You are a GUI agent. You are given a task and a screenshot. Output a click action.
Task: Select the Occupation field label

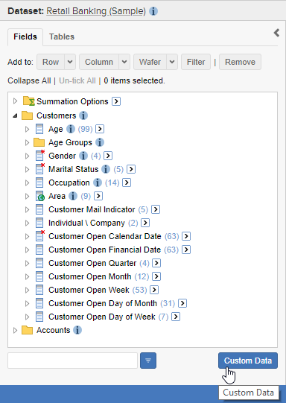(69, 183)
